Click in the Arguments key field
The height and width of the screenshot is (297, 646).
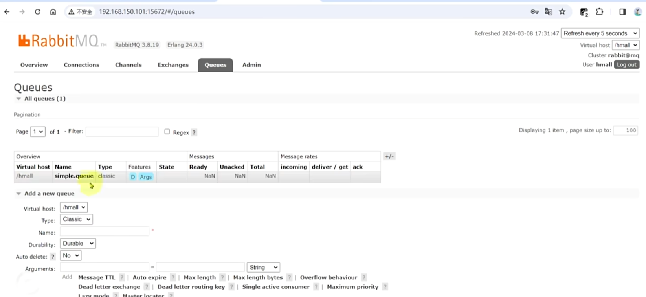(105, 268)
